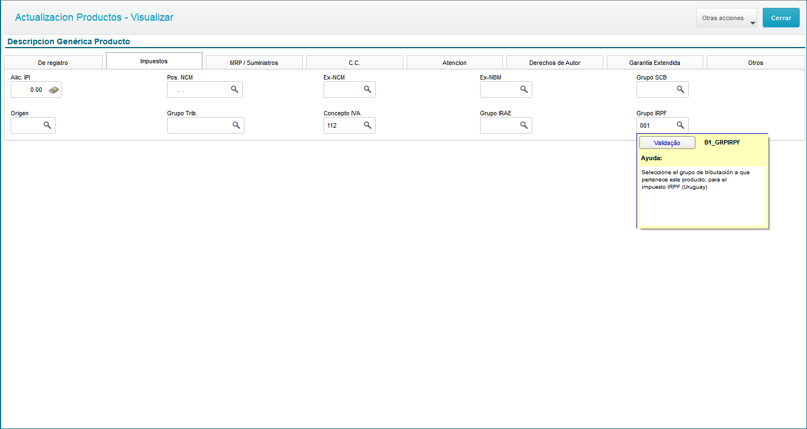Open lookup magnifier for Pos. NCM

[235, 89]
